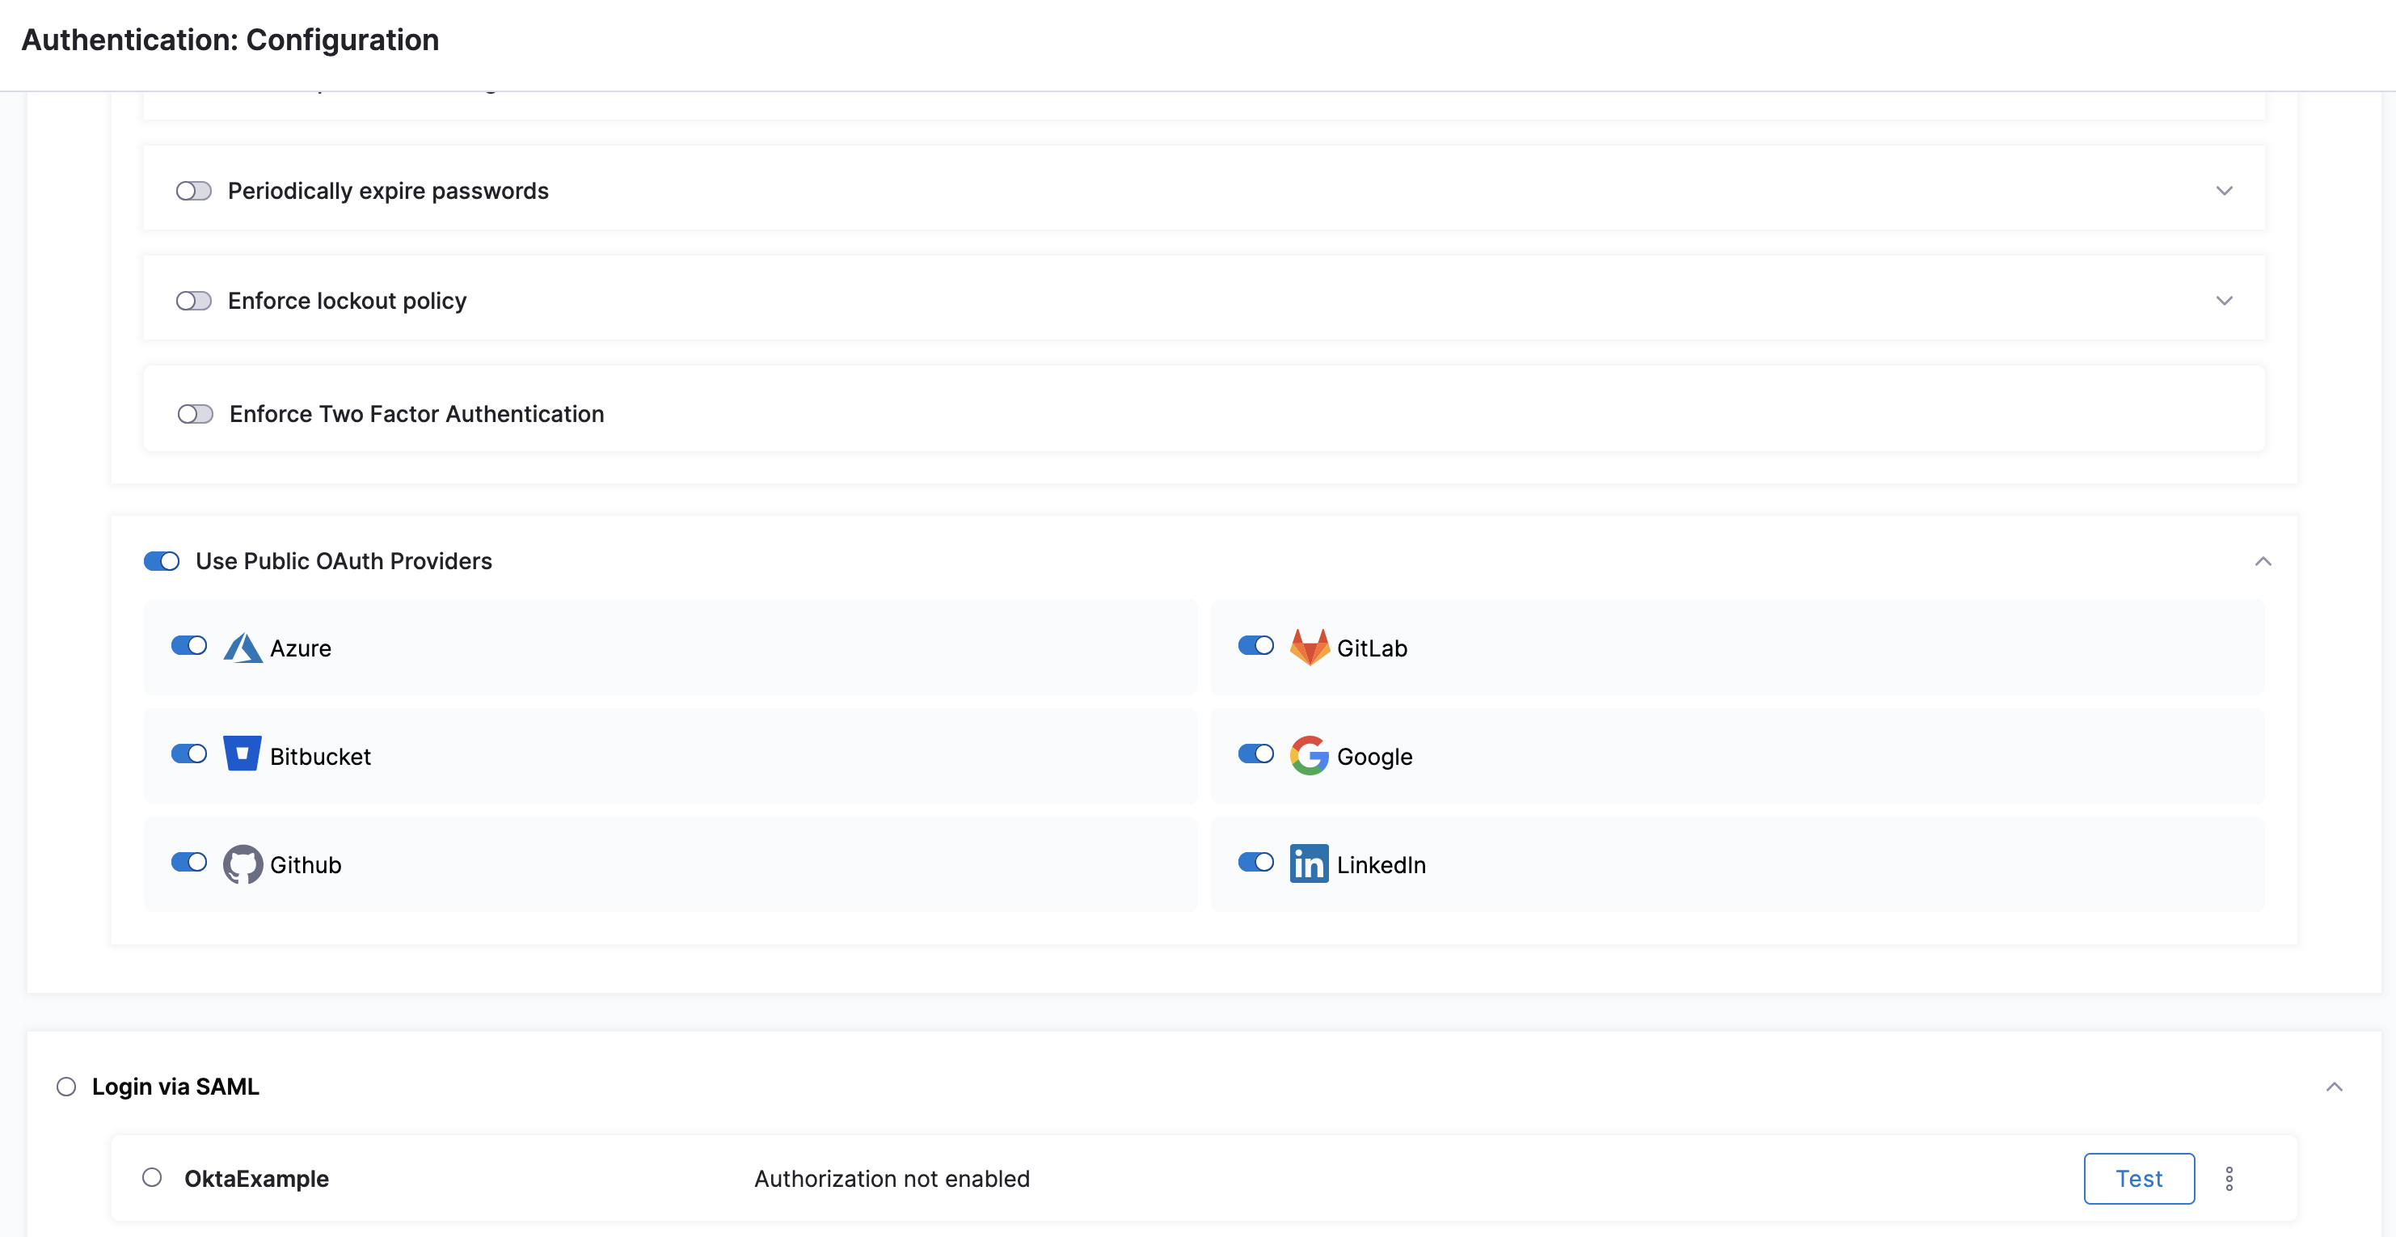Disable Use Public OAuth Providers toggle

click(x=162, y=561)
